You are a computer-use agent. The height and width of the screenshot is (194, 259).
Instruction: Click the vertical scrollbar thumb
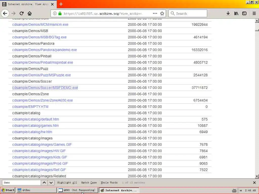257,30
